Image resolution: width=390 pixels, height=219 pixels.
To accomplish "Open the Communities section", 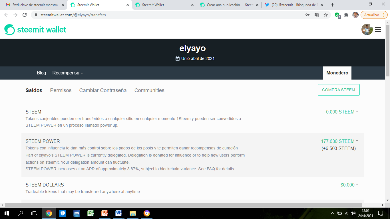I will point(149,90).
